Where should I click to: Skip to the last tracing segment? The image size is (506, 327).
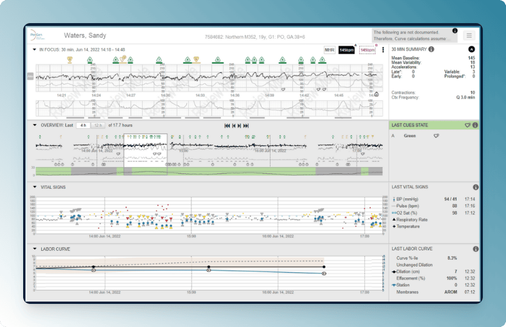coord(247,125)
